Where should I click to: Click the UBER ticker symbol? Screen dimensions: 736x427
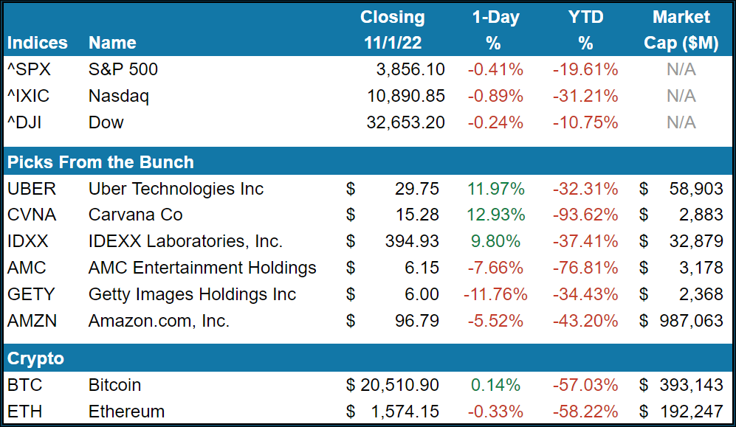32,189
